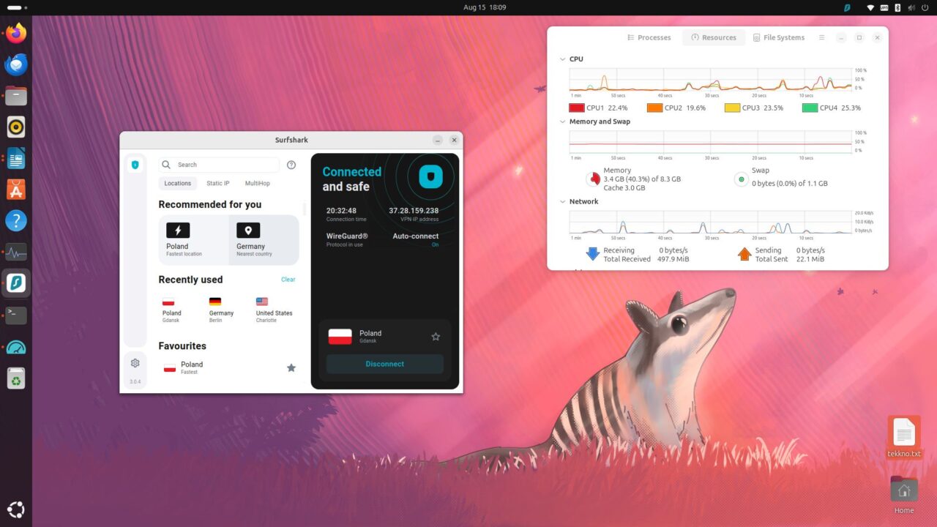This screenshot has width=937, height=527.
Task: Collapse the Memory and Swap section
Action: (562, 122)
